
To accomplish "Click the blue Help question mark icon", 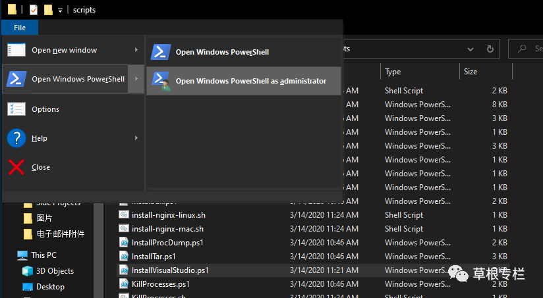I will point(16,138).
